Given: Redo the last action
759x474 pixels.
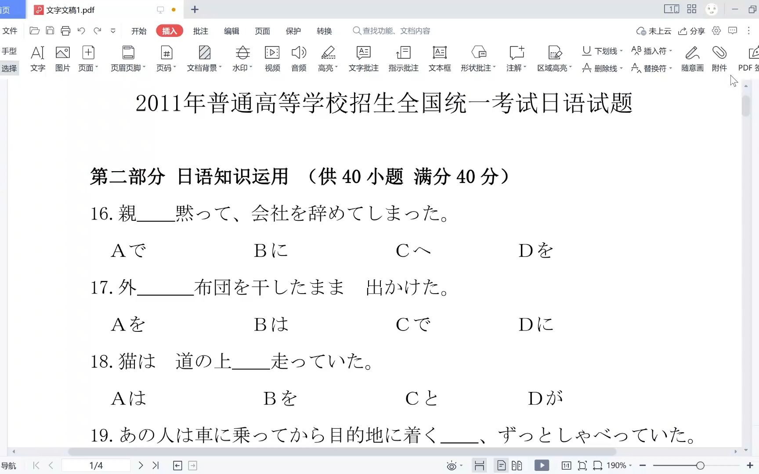Looking at the screenshot, I should (97, 31).
